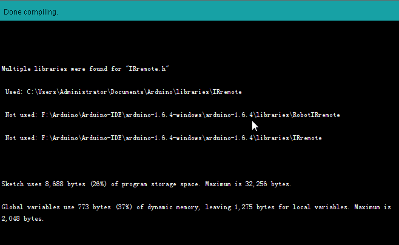
Task: Click the "Sketch uses 8,688 bytes" text
Action: coord(44,183)
